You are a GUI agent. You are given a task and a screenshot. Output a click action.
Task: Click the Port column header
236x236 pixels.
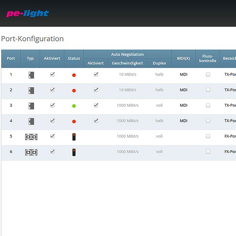coord(11,59)
